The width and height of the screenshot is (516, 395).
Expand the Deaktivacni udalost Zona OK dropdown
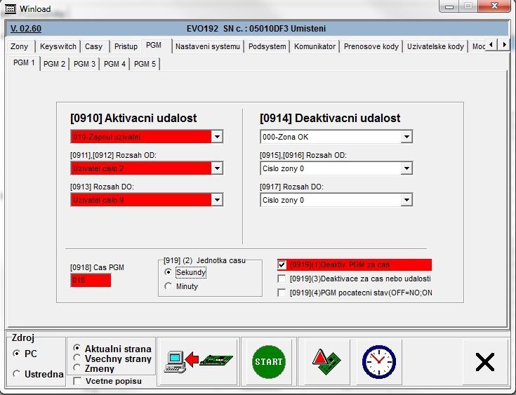(x=406, y=137)
